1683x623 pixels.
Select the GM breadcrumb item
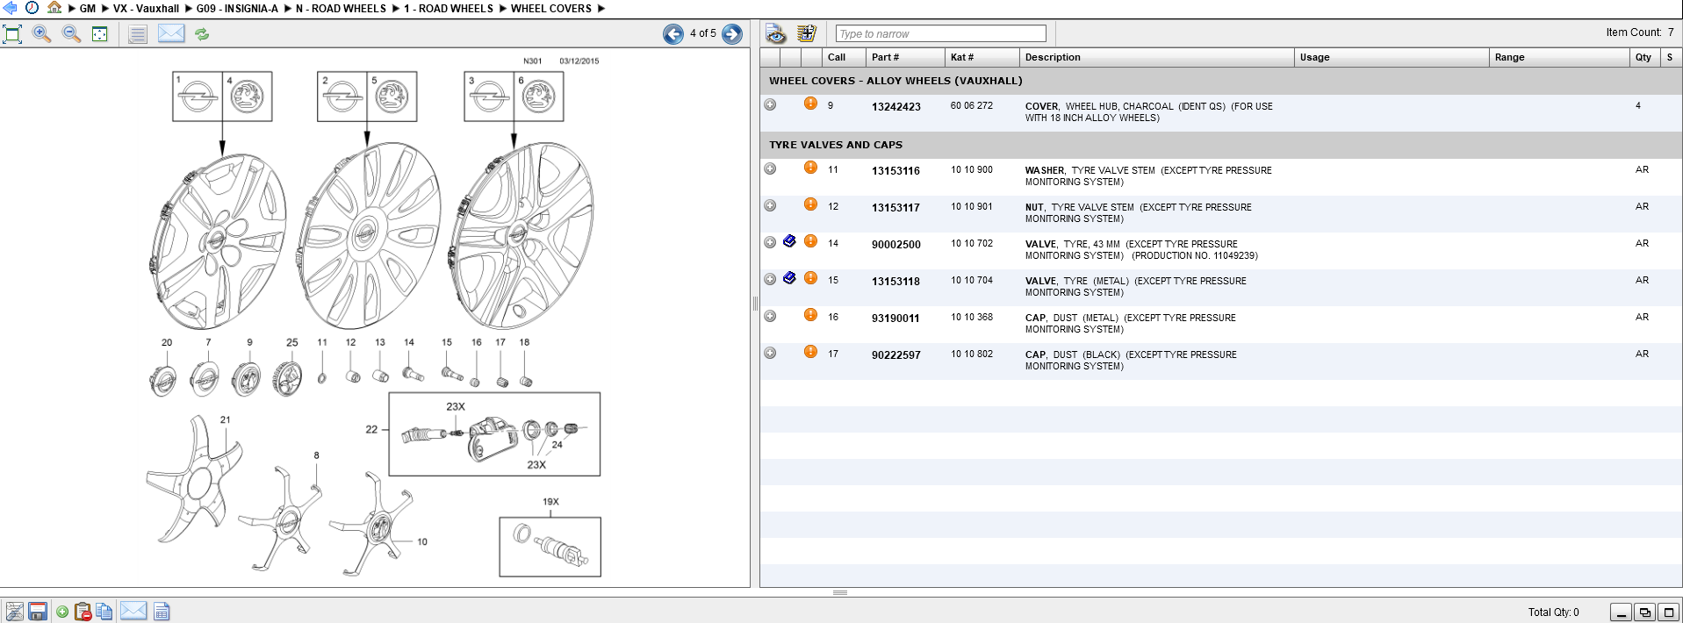pos(88,9)
